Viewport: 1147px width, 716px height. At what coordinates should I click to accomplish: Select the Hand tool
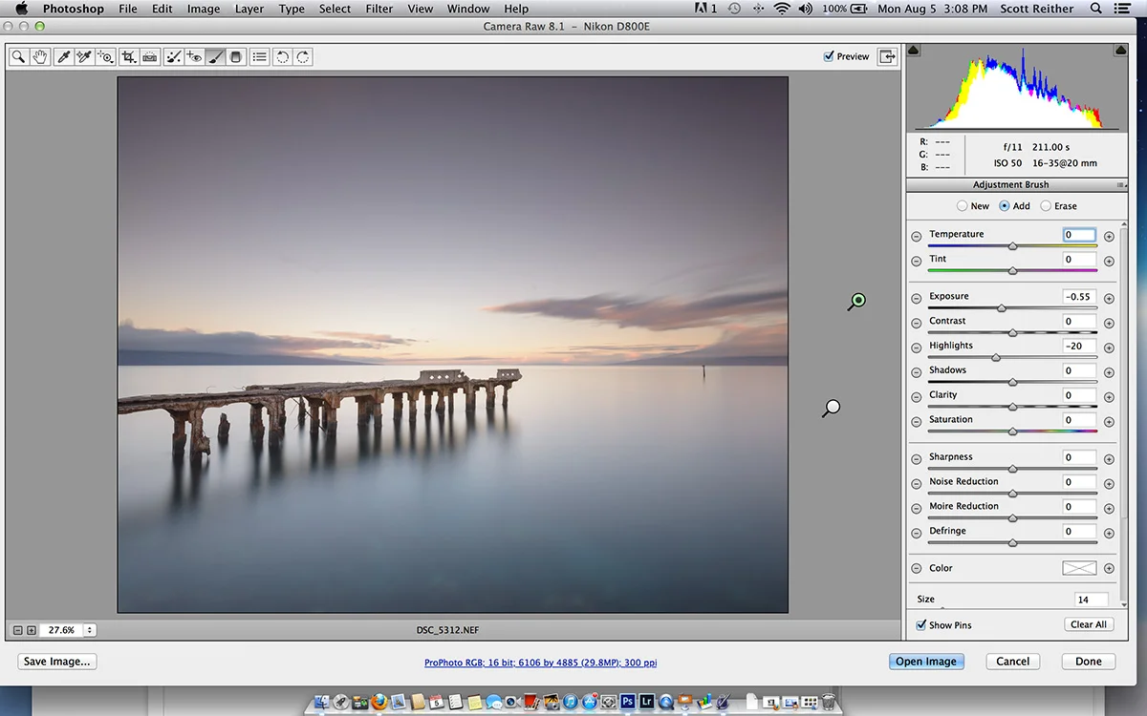[40, 57]
